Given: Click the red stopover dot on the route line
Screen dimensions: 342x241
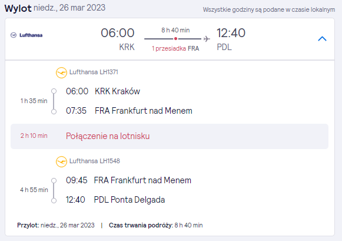Looking at the screenshot, I should click(x=175, y=39).
